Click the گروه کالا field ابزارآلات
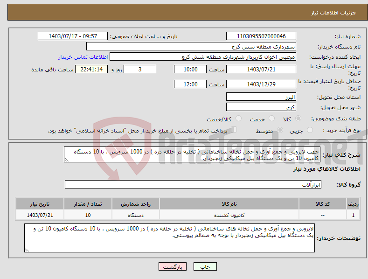368x279 pixels. (x=193, y=184)
